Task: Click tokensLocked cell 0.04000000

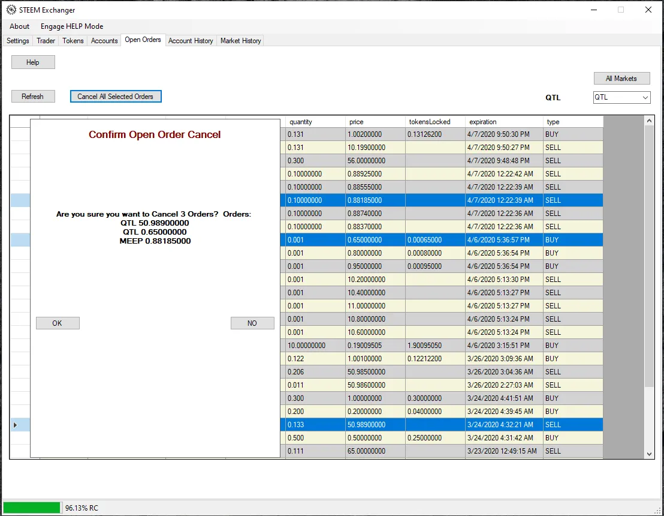Action: pyautogui.click(x=435, y=411)
